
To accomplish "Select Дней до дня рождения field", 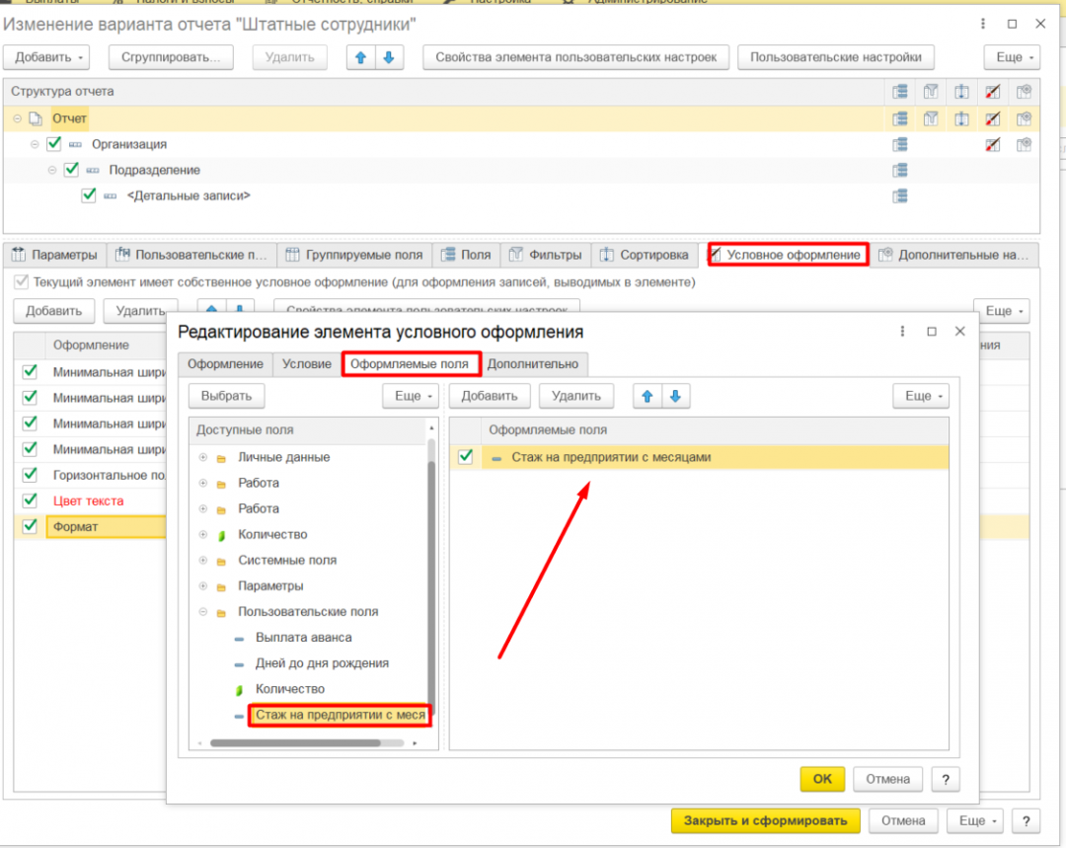I will [322, 663].
